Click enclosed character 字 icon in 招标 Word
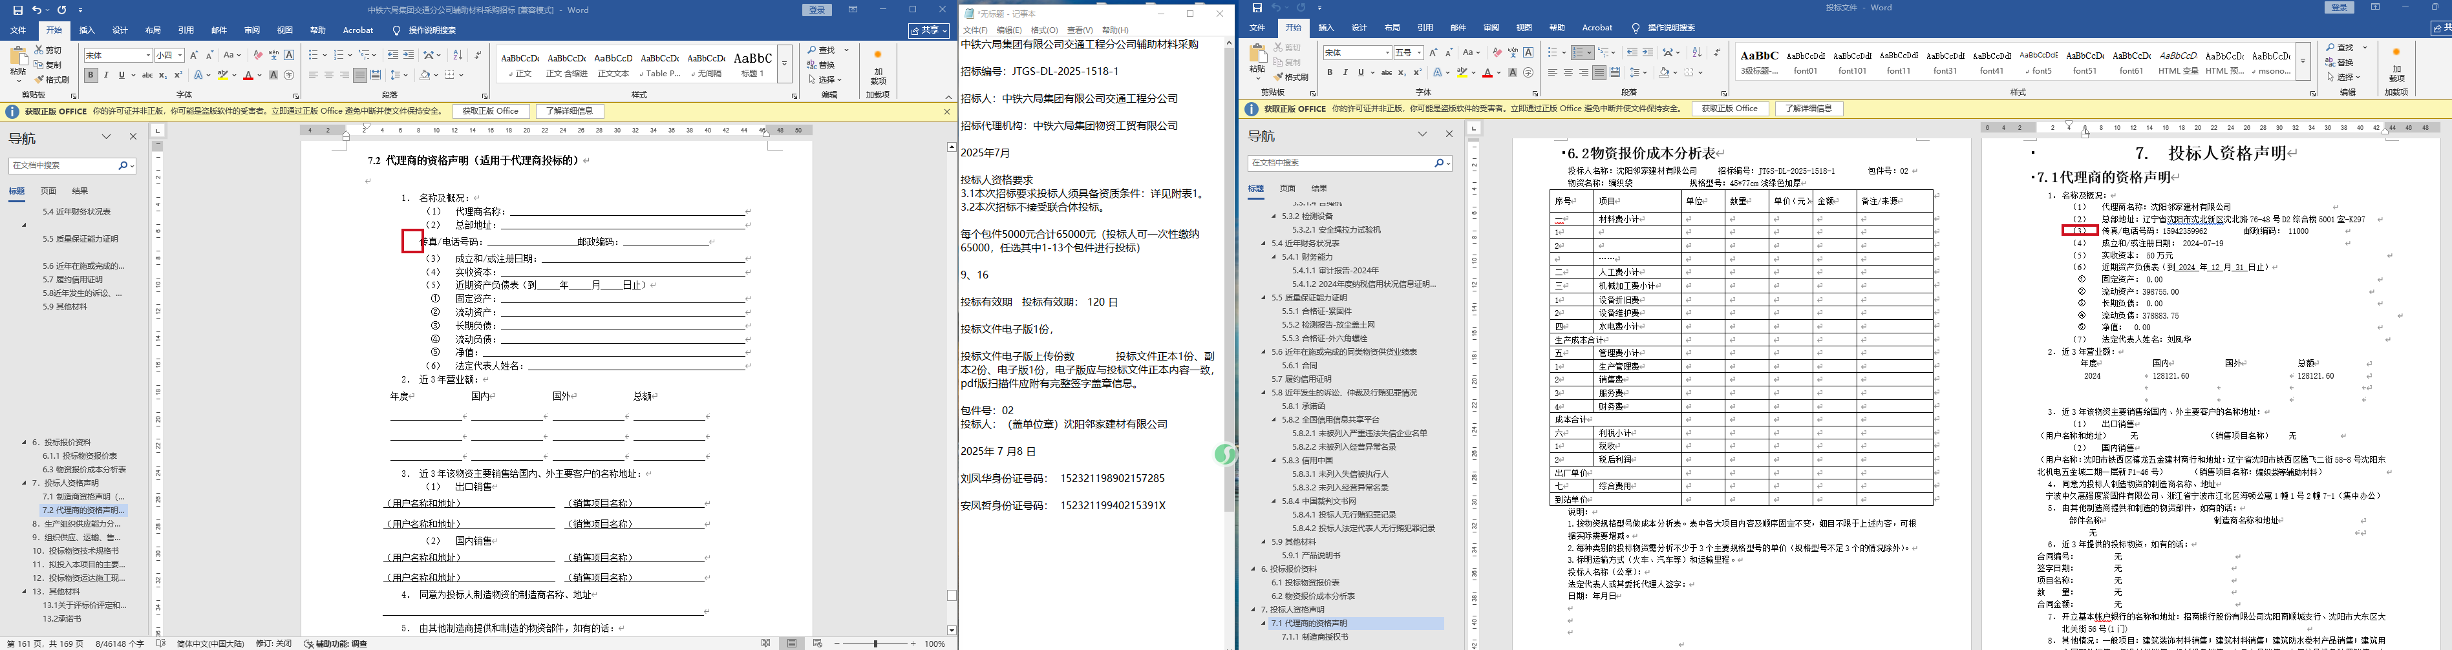 290,75
